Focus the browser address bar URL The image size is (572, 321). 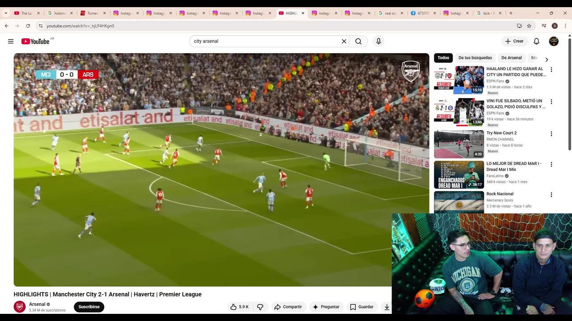pyautogui.click(x=80, y=26)
